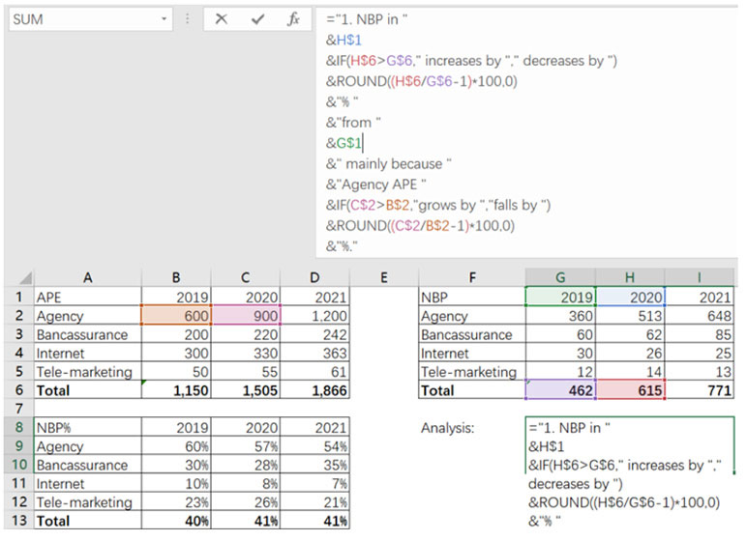The width and height of the screenshot is (747, 541).
Task: Select the 2019 header cell under NBP
Action: tap(559, 298)
